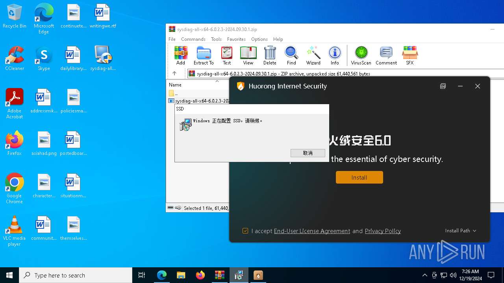The height and width of the screenshot is (283, 504).
Task: Open Task View on taskbar
Action: click(x=142, y=275)
